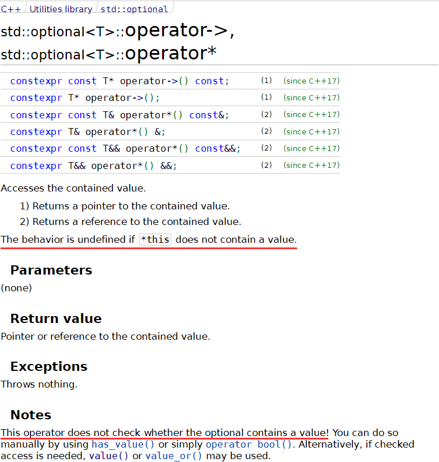Click the Parameters section heading
The image size is (439, 462).
51,270
